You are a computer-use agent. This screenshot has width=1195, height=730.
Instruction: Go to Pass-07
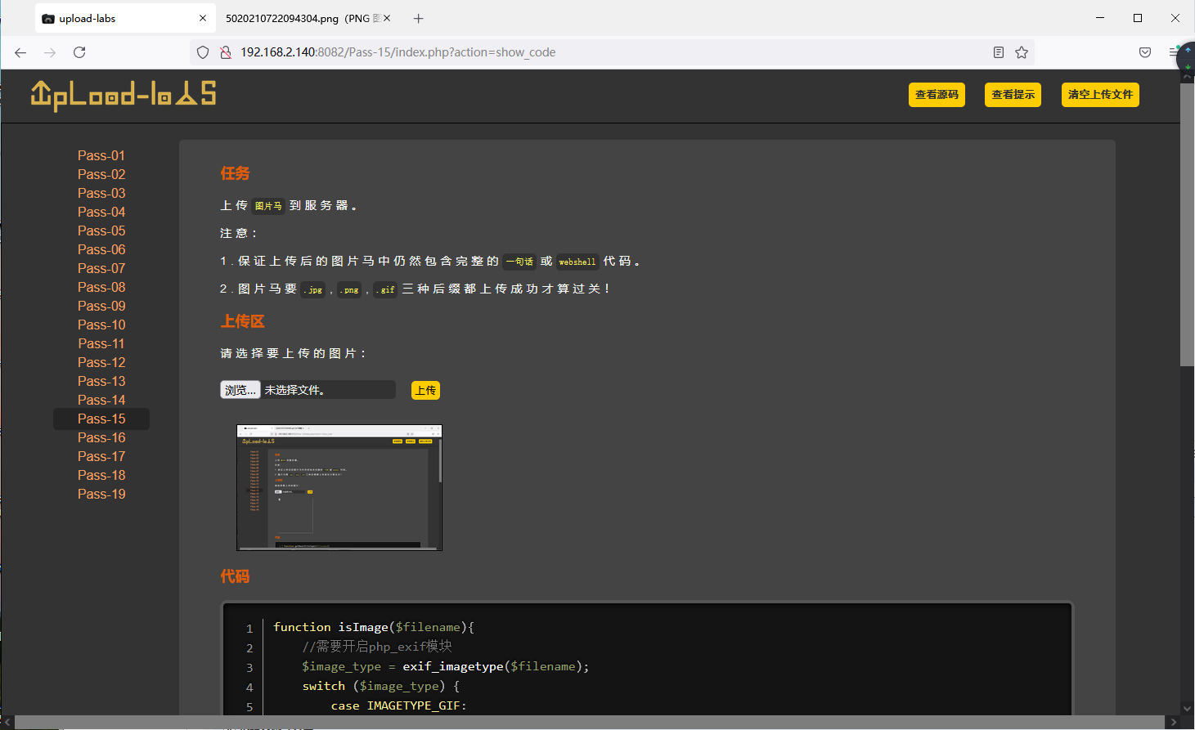(101, 268)
